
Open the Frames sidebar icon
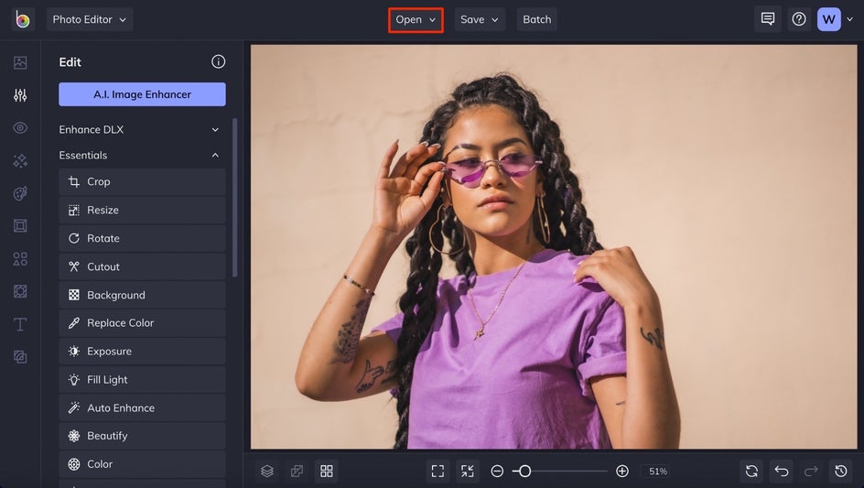[20, 226]
